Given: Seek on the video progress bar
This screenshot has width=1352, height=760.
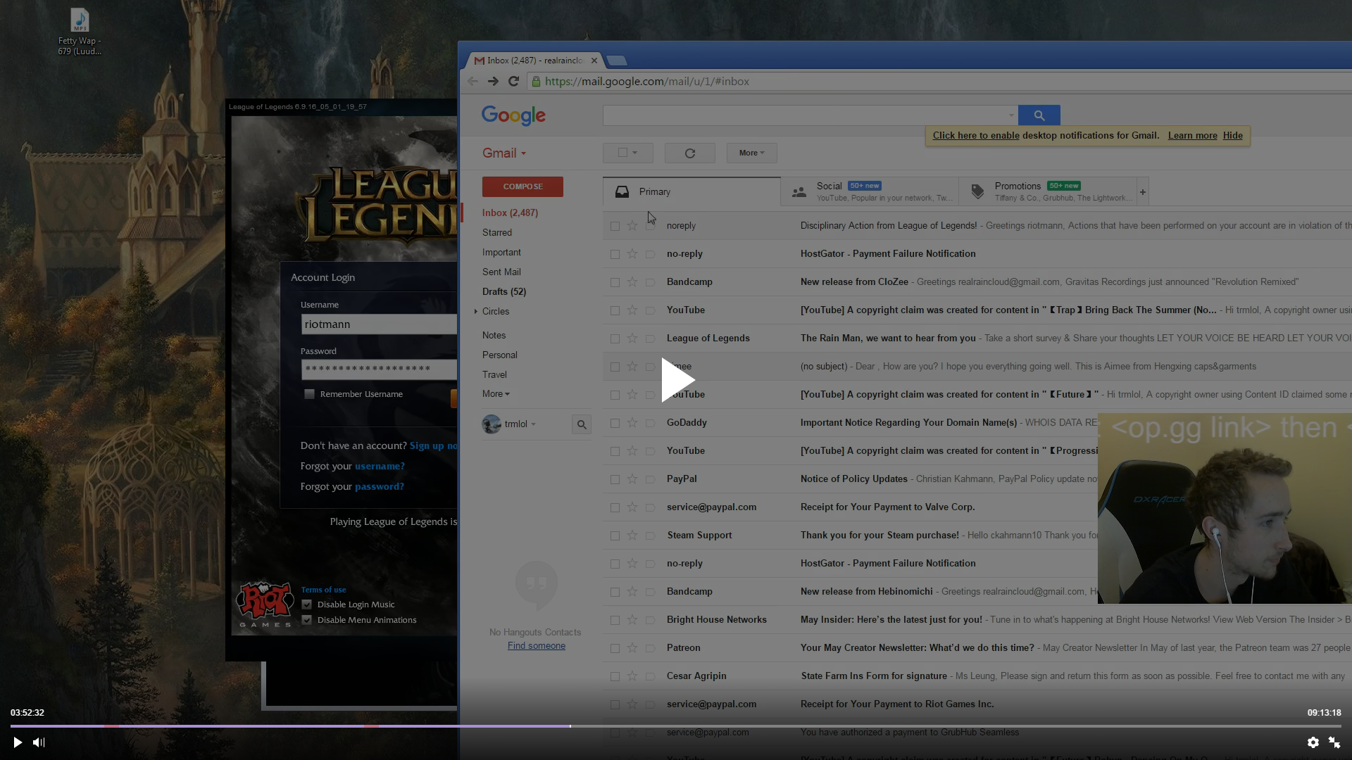Looking at the screenshot, I should (x=676, y=726).
